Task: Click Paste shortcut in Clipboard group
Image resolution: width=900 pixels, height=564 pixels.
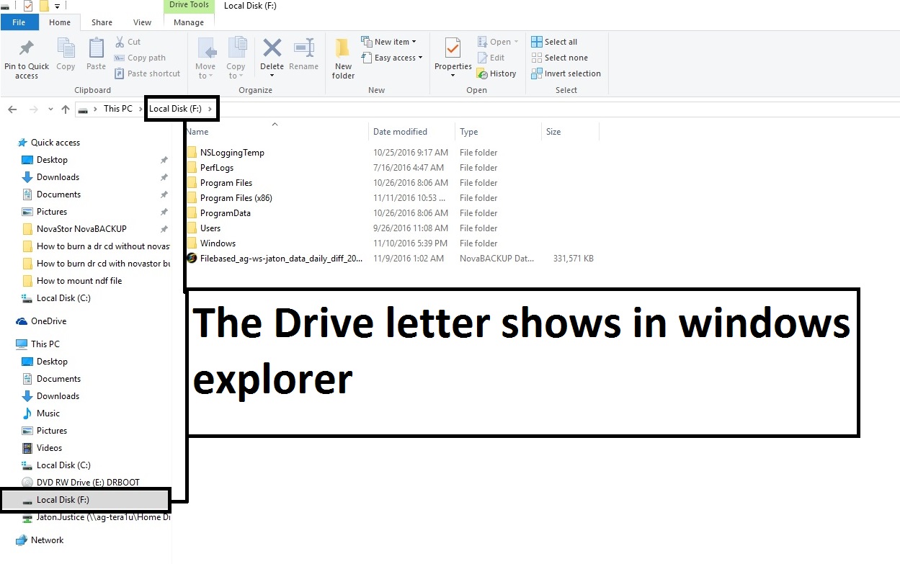Action: 148,73
